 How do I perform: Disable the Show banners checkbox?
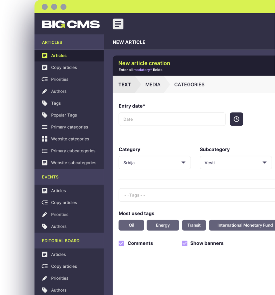pos(184,243)
